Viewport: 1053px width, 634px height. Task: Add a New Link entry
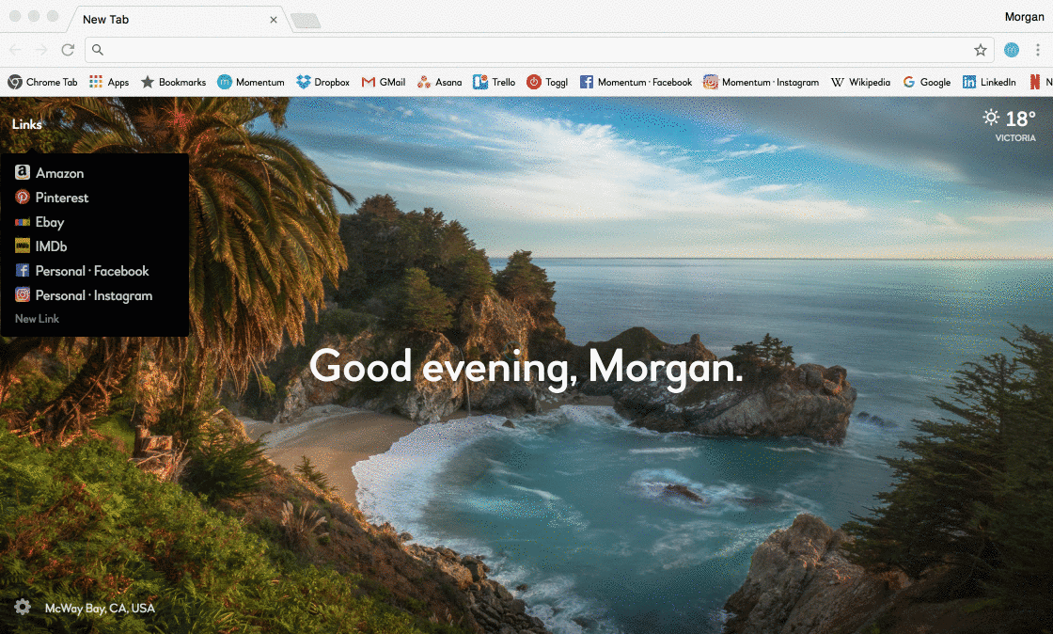[x=37, y=318]
